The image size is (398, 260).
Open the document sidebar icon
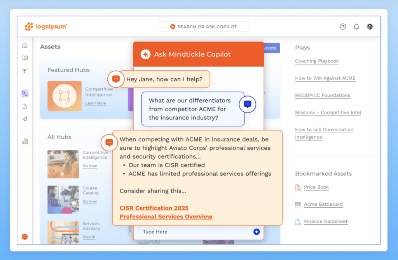(24, 106)
